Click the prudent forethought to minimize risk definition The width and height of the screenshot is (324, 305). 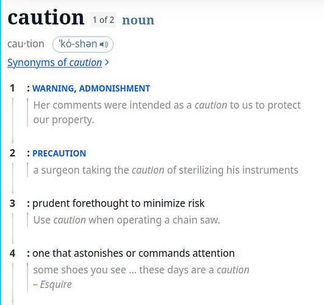coord(118,203)
